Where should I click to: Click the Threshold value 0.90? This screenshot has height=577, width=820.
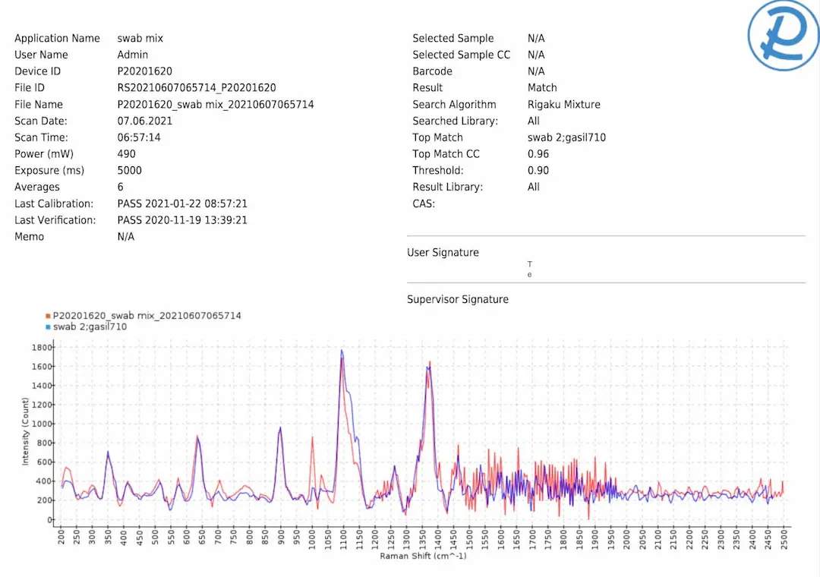point(538,171)
